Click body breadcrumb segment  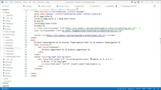click(x=62, y=10)
